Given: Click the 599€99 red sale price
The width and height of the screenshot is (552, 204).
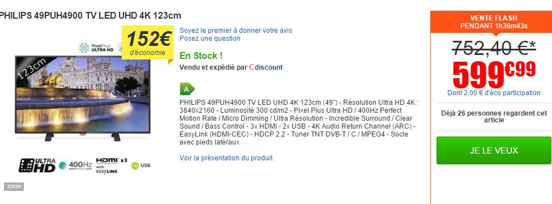Looking at the screenshot, I should (x=494, y=75).
